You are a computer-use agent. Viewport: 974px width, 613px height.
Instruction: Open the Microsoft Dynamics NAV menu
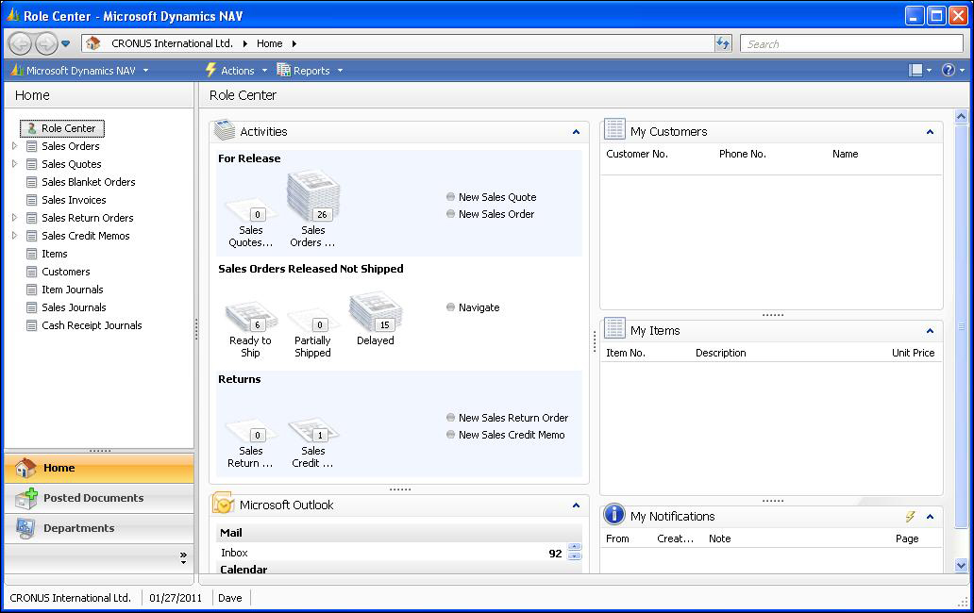(79, 71)
